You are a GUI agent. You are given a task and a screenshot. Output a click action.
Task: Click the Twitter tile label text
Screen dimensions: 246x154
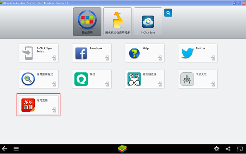pos(201,48)
